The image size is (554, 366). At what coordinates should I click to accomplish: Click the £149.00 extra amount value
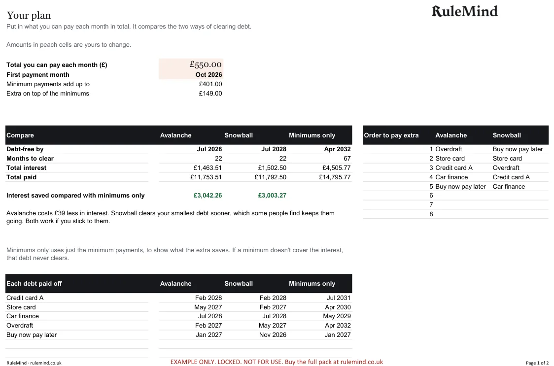coord(210,93)
